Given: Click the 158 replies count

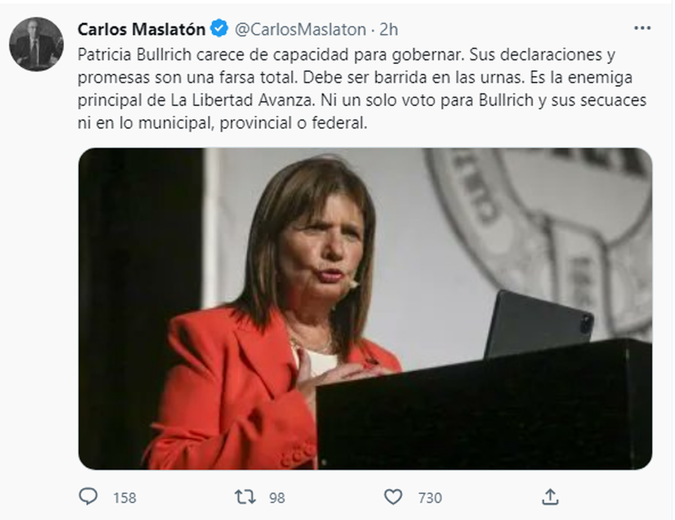Looking at the screenshot, I should click(124, 498).
